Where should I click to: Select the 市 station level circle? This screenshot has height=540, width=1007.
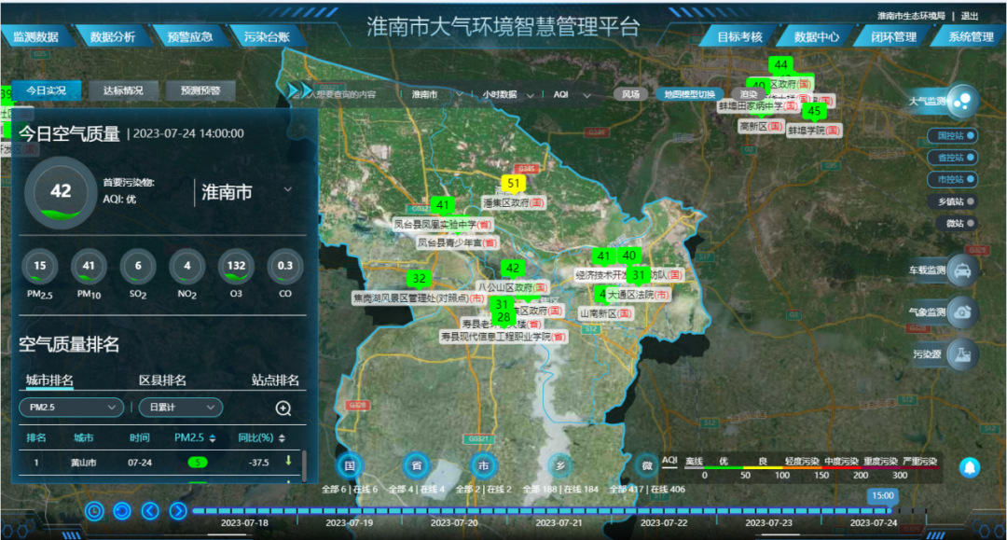tap(483, 466)
